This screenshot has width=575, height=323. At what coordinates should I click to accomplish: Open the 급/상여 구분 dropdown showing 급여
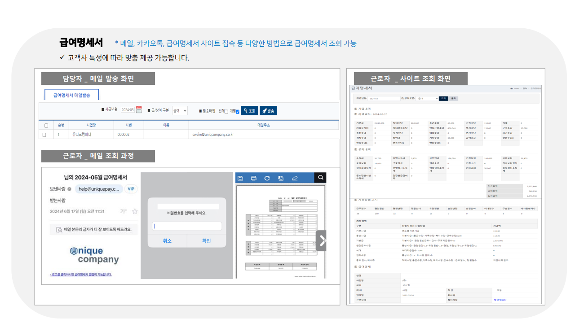pos(180,110)
